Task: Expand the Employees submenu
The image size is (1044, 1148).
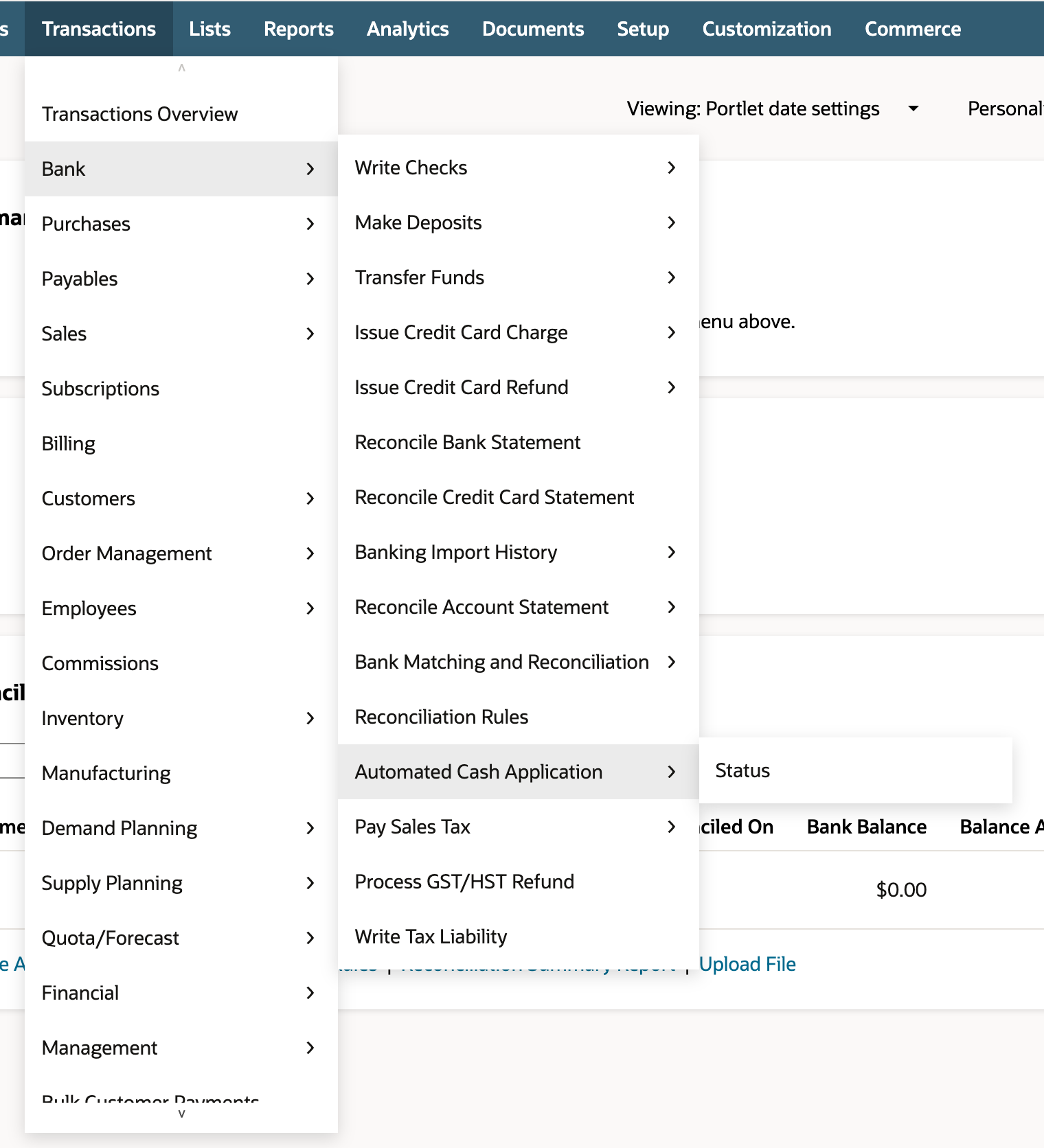Action: pos(181,608)
